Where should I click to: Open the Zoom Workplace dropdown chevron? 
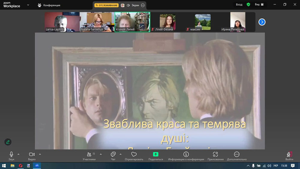point(28,5)
